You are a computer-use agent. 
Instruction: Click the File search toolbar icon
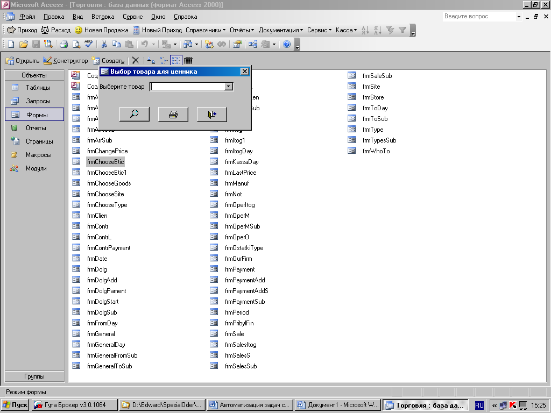click(48, 44)
